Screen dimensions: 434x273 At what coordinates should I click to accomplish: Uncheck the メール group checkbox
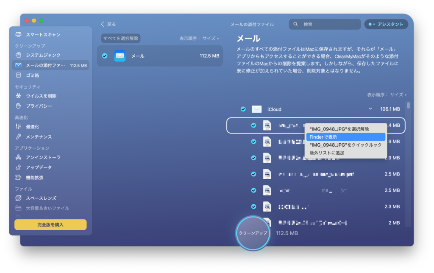click(x=105, y=56)
